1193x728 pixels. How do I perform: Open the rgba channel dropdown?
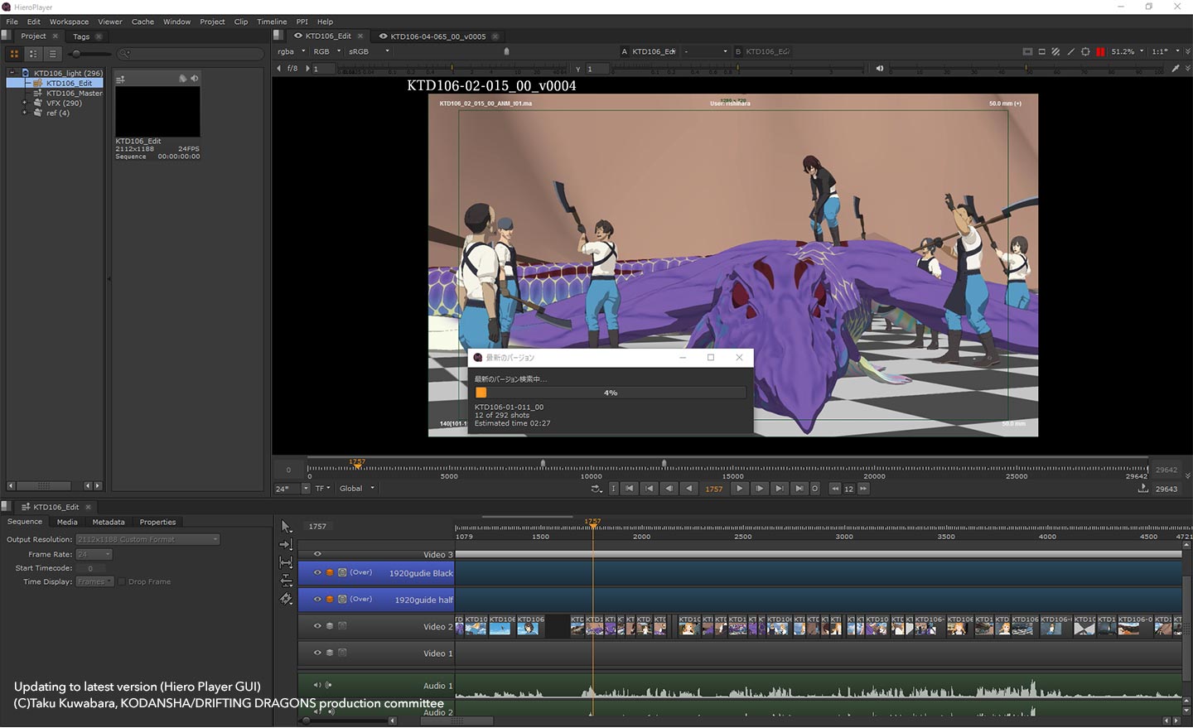pyautogui.click(x=291, y=51)
